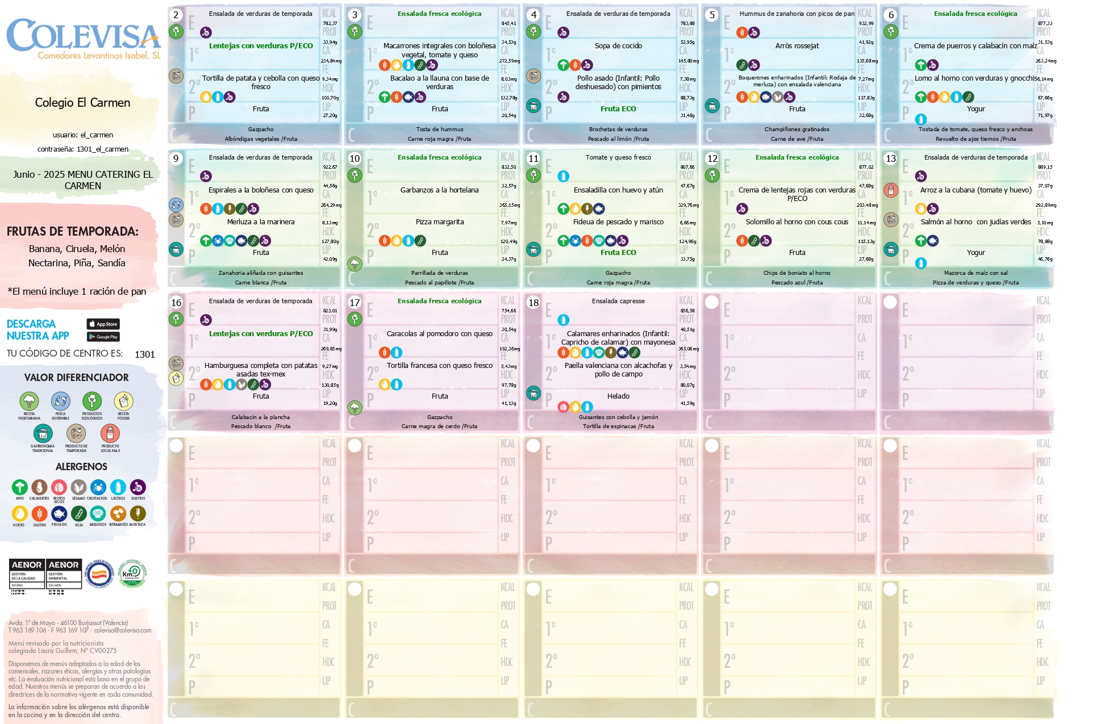Click 'Pizza margarita' on day 10
Screen dimensions: 1108x724
[440, 222]
